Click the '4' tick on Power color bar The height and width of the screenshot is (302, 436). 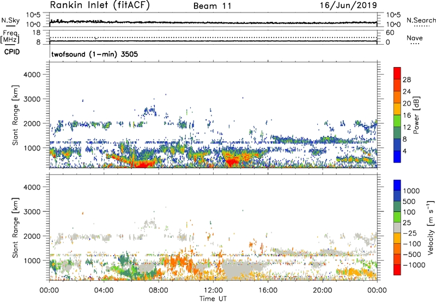click(404, 151)
